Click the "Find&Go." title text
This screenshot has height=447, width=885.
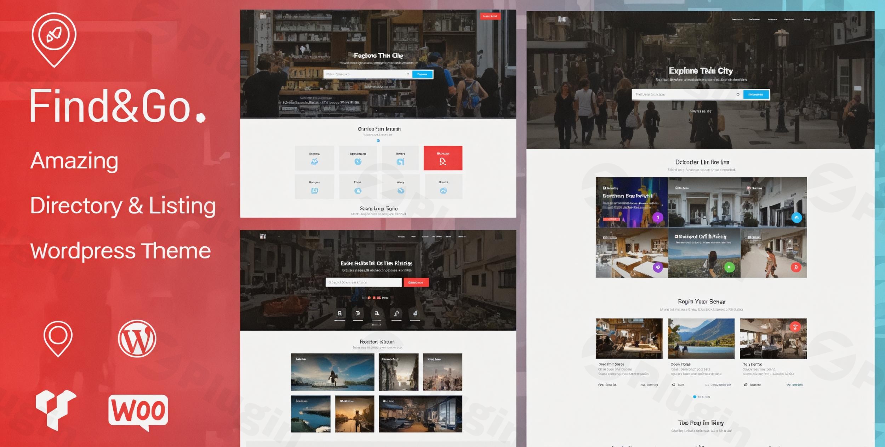(118, 106)
